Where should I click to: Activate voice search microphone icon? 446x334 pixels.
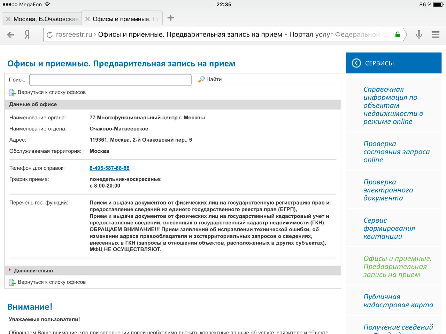click(x=419, y=34)
